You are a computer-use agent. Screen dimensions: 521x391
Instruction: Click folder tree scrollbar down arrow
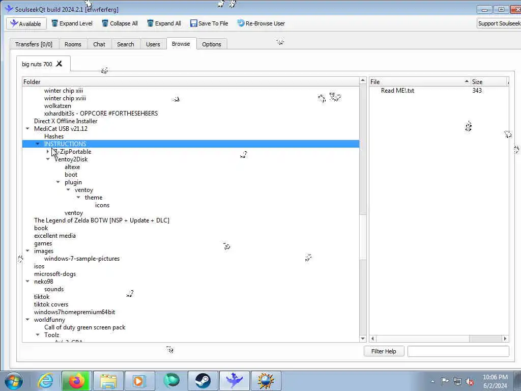(x=363, y=339)
